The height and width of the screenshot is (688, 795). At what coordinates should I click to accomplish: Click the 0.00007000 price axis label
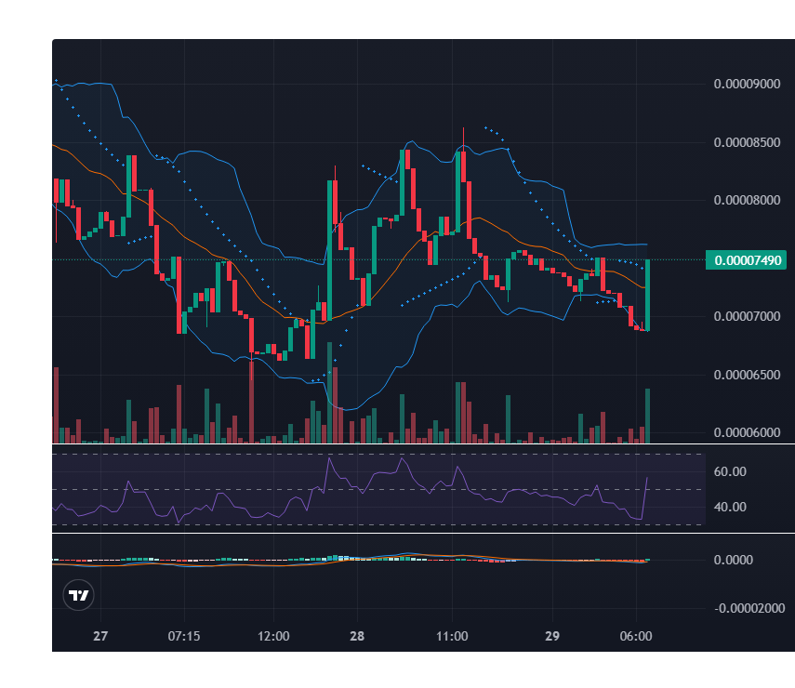pyautogui.click(x=747, y=316)
